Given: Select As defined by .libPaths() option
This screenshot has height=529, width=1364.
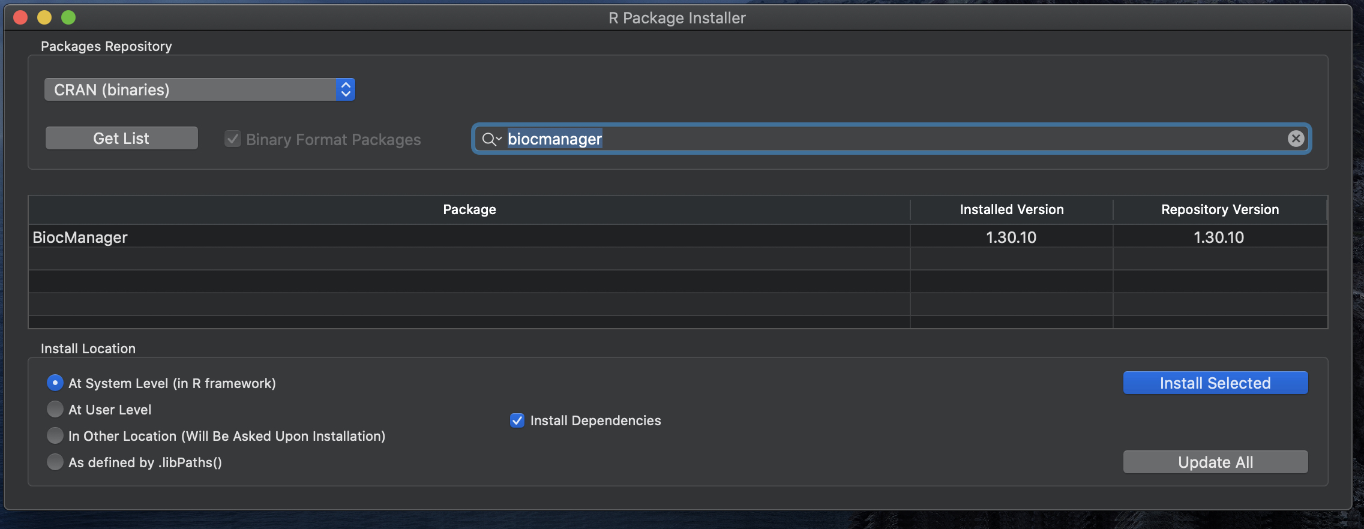Looking at the screenshot, I should click(55, 462).
